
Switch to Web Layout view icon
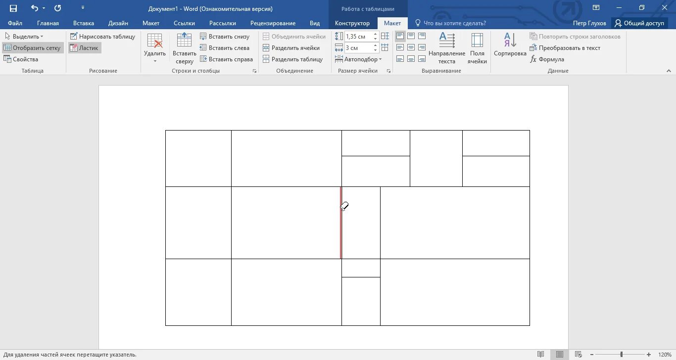click(x=578, y=355)
